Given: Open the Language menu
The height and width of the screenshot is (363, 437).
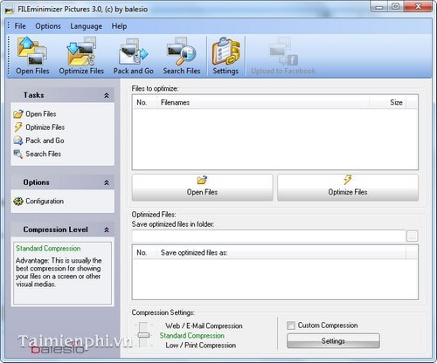Looking at the screenshot, I should click(x=87, y=26).
